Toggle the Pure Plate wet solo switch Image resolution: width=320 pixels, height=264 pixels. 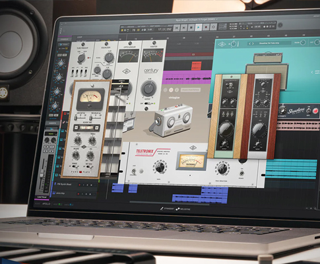point(90,167)
